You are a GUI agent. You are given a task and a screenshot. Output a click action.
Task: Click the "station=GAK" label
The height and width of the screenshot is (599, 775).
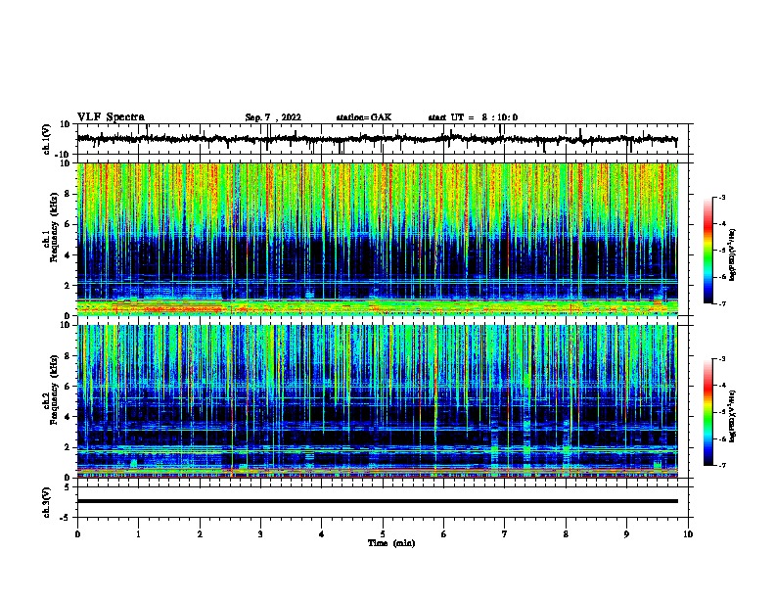pyautogui.click(x=364, y=117)
